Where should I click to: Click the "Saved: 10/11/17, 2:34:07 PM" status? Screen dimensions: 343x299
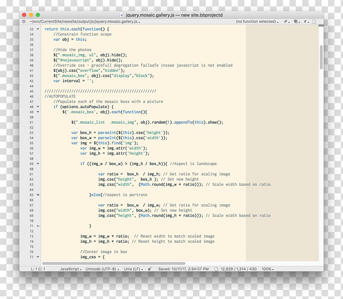point(184,269)
